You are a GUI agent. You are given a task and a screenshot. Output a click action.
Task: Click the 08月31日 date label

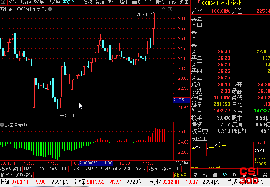pos(9,163)
